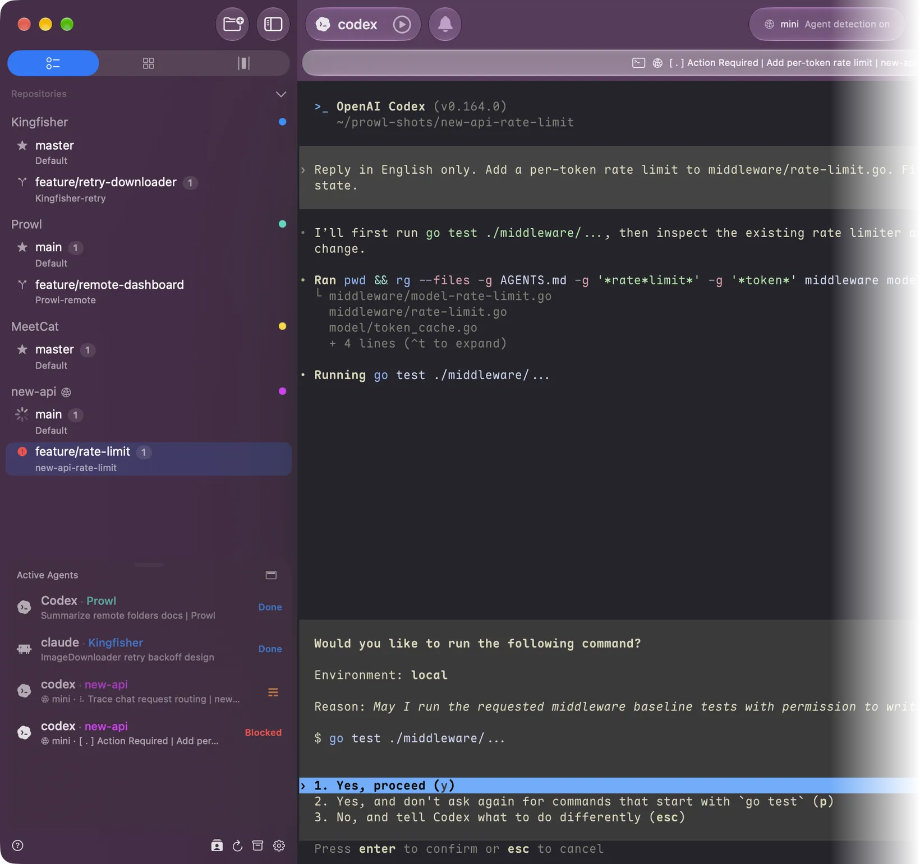Image resolution: width=920 pixels, height=864 pixels.
Task: Click the Blocked status label
Action: pyautogui.click(x=263, y=732)
